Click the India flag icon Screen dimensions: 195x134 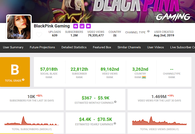144,77
